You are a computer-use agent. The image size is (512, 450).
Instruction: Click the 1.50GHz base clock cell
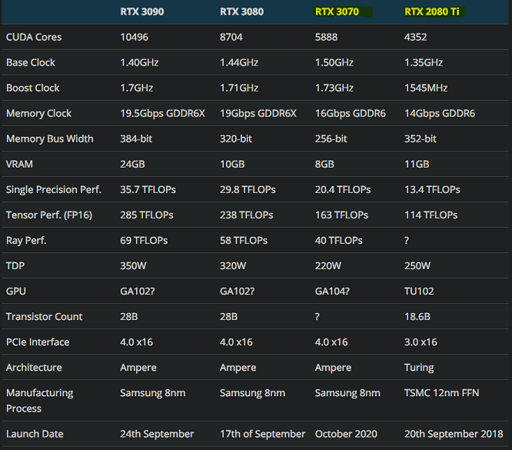point(334,62)
